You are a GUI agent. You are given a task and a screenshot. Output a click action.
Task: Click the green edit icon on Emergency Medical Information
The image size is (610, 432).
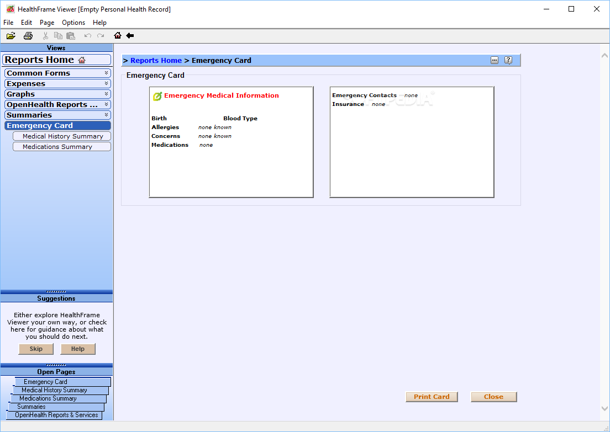(x=157, y=96)
